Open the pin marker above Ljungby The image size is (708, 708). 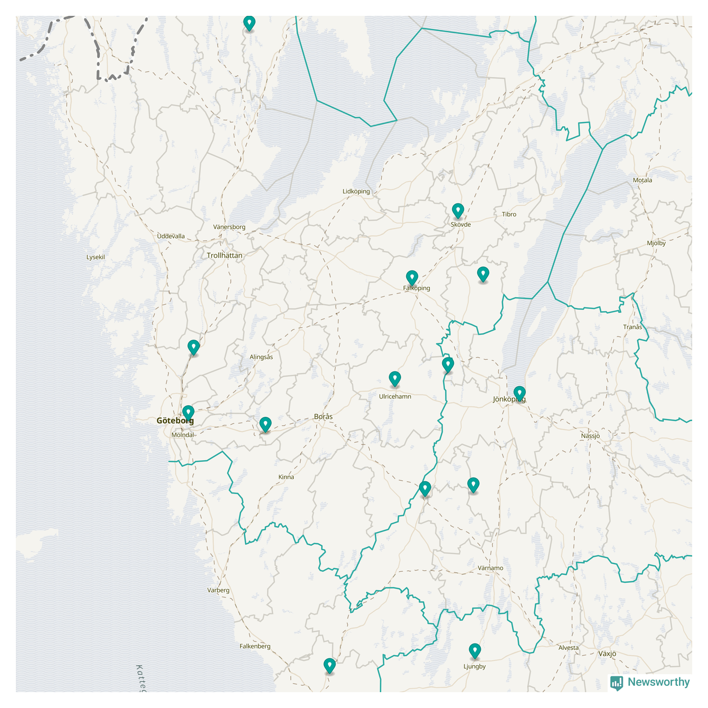[x=474, y=650]
